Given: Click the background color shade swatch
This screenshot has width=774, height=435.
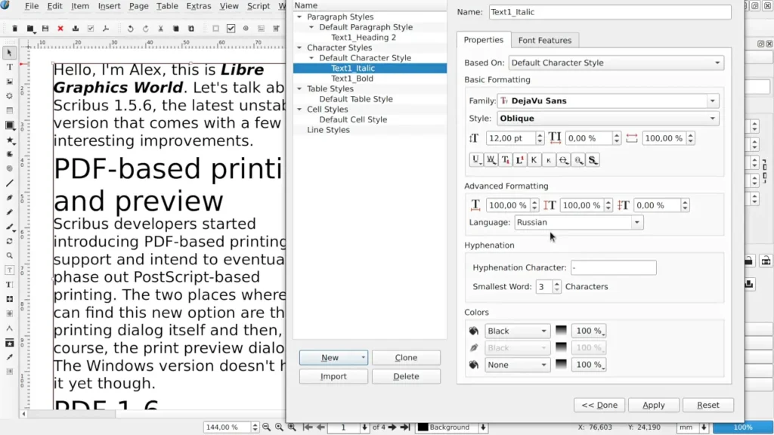Looking at the screenshot, I should 561,365.
